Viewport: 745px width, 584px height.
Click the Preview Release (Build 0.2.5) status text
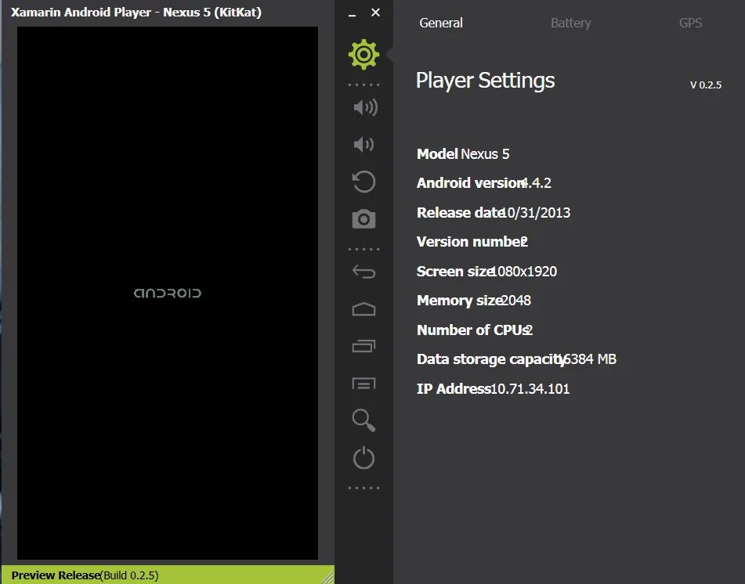(85, 575)
